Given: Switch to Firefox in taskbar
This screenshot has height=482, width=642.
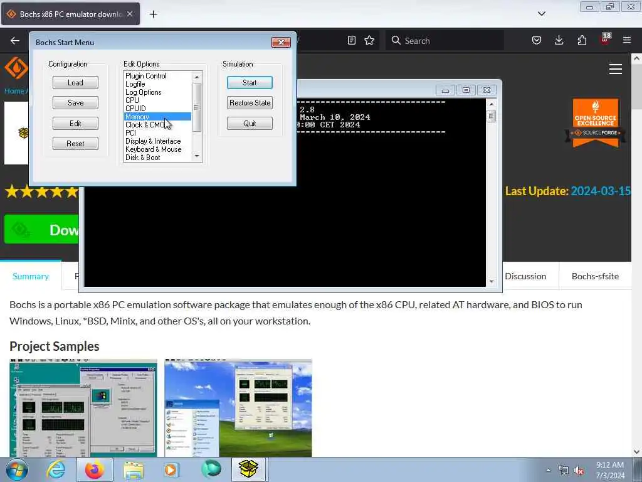Looking at the screenshot, I should [95, 469].
